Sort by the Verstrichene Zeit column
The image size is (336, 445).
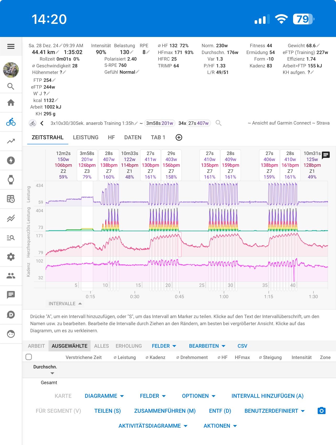(83, 357)
